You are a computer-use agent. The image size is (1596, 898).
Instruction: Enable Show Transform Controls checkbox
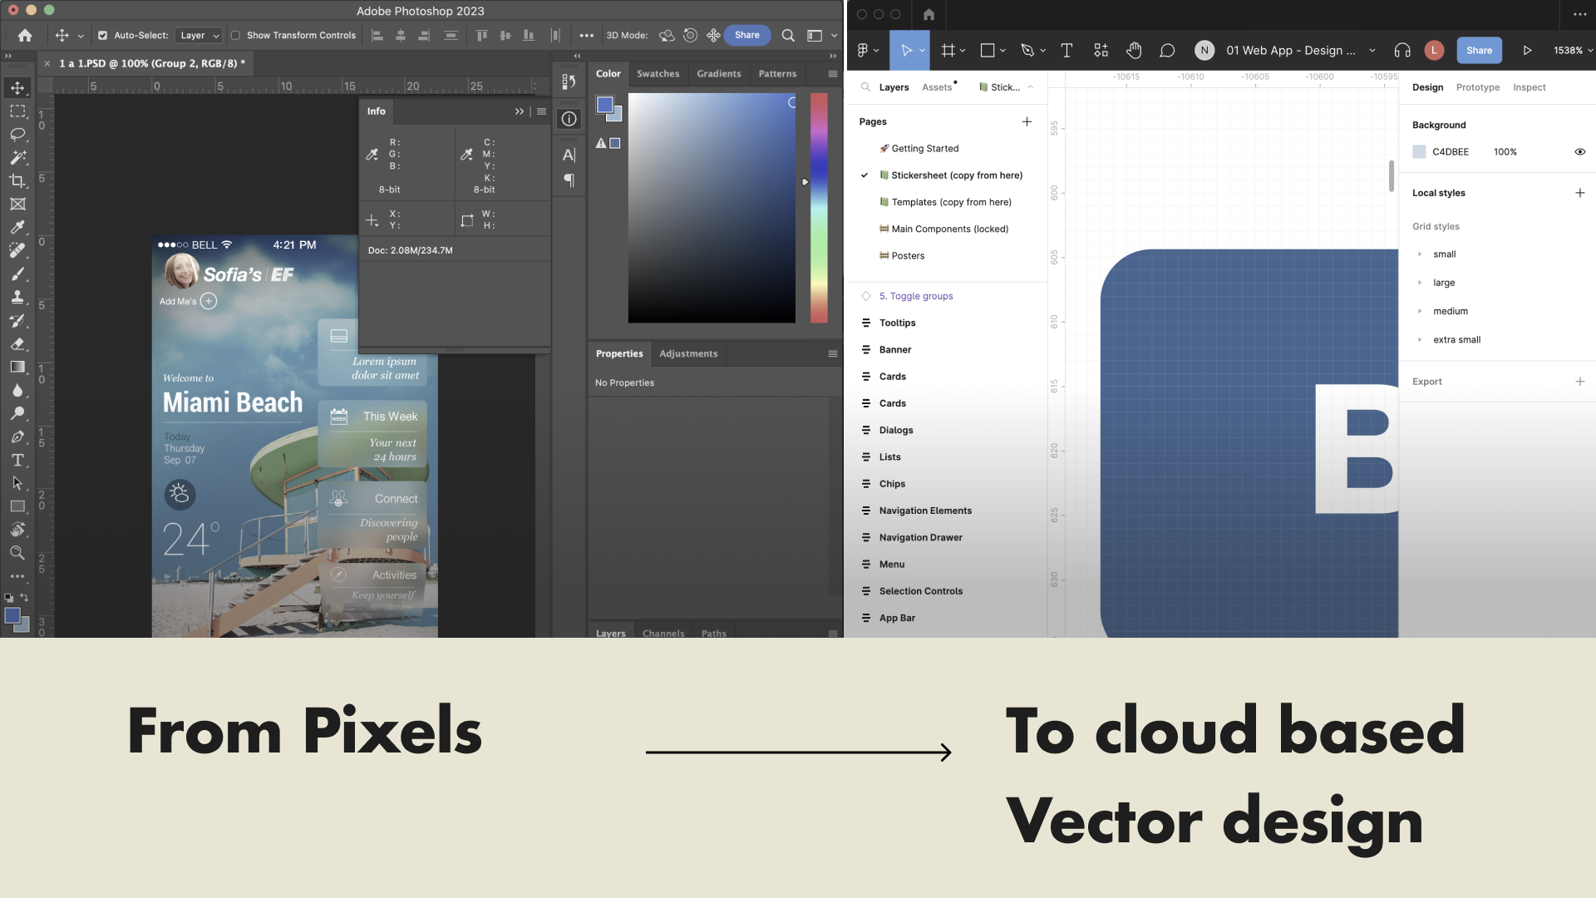pyautogui.click(x=235, y=35)
